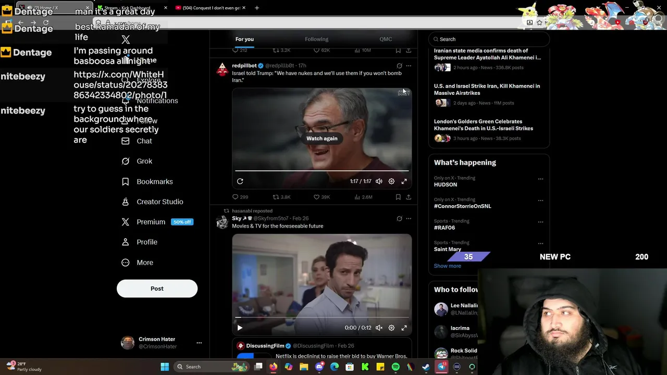The width and height of the screenshot is (667, 375).
Task: Open a new browser tab
Action: [257, 8]
